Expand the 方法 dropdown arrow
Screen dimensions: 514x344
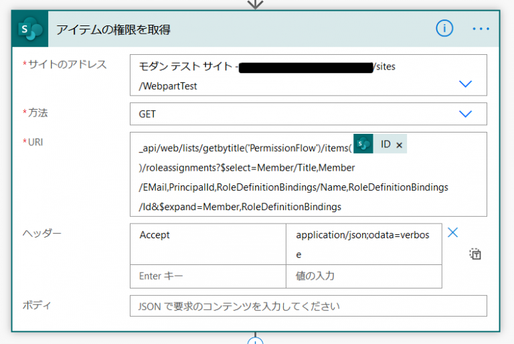click(465, 114)
